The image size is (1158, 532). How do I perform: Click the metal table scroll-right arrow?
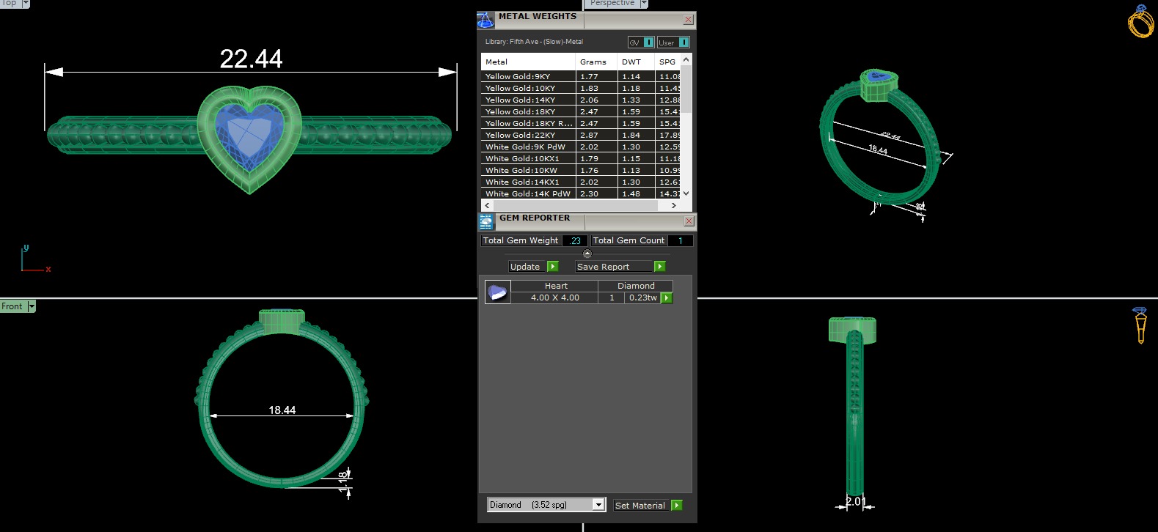point(674,206)
